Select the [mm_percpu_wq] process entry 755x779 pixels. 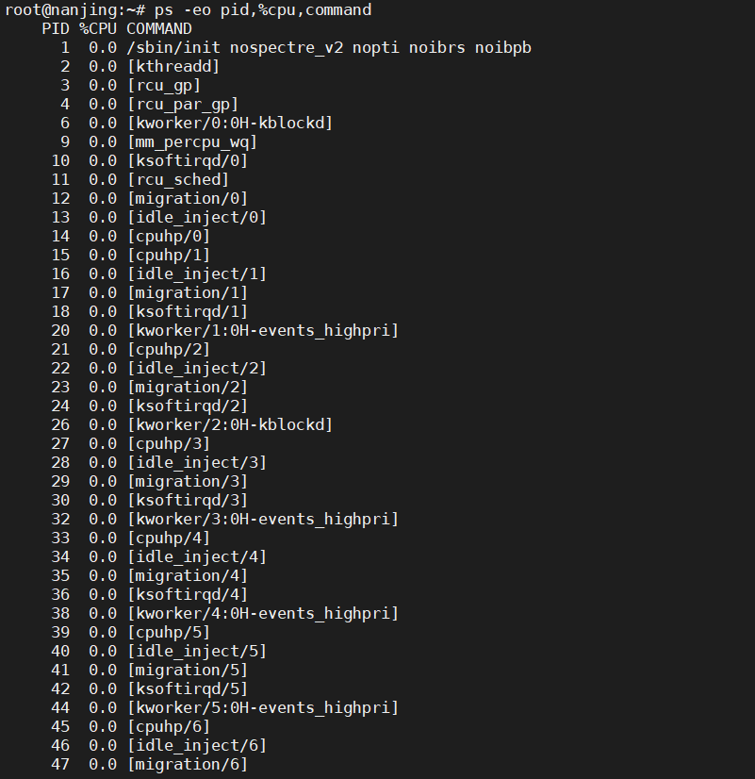click(192, 142)
